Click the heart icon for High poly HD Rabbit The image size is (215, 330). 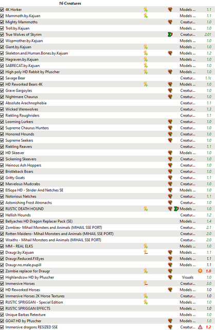click(170, 72)
